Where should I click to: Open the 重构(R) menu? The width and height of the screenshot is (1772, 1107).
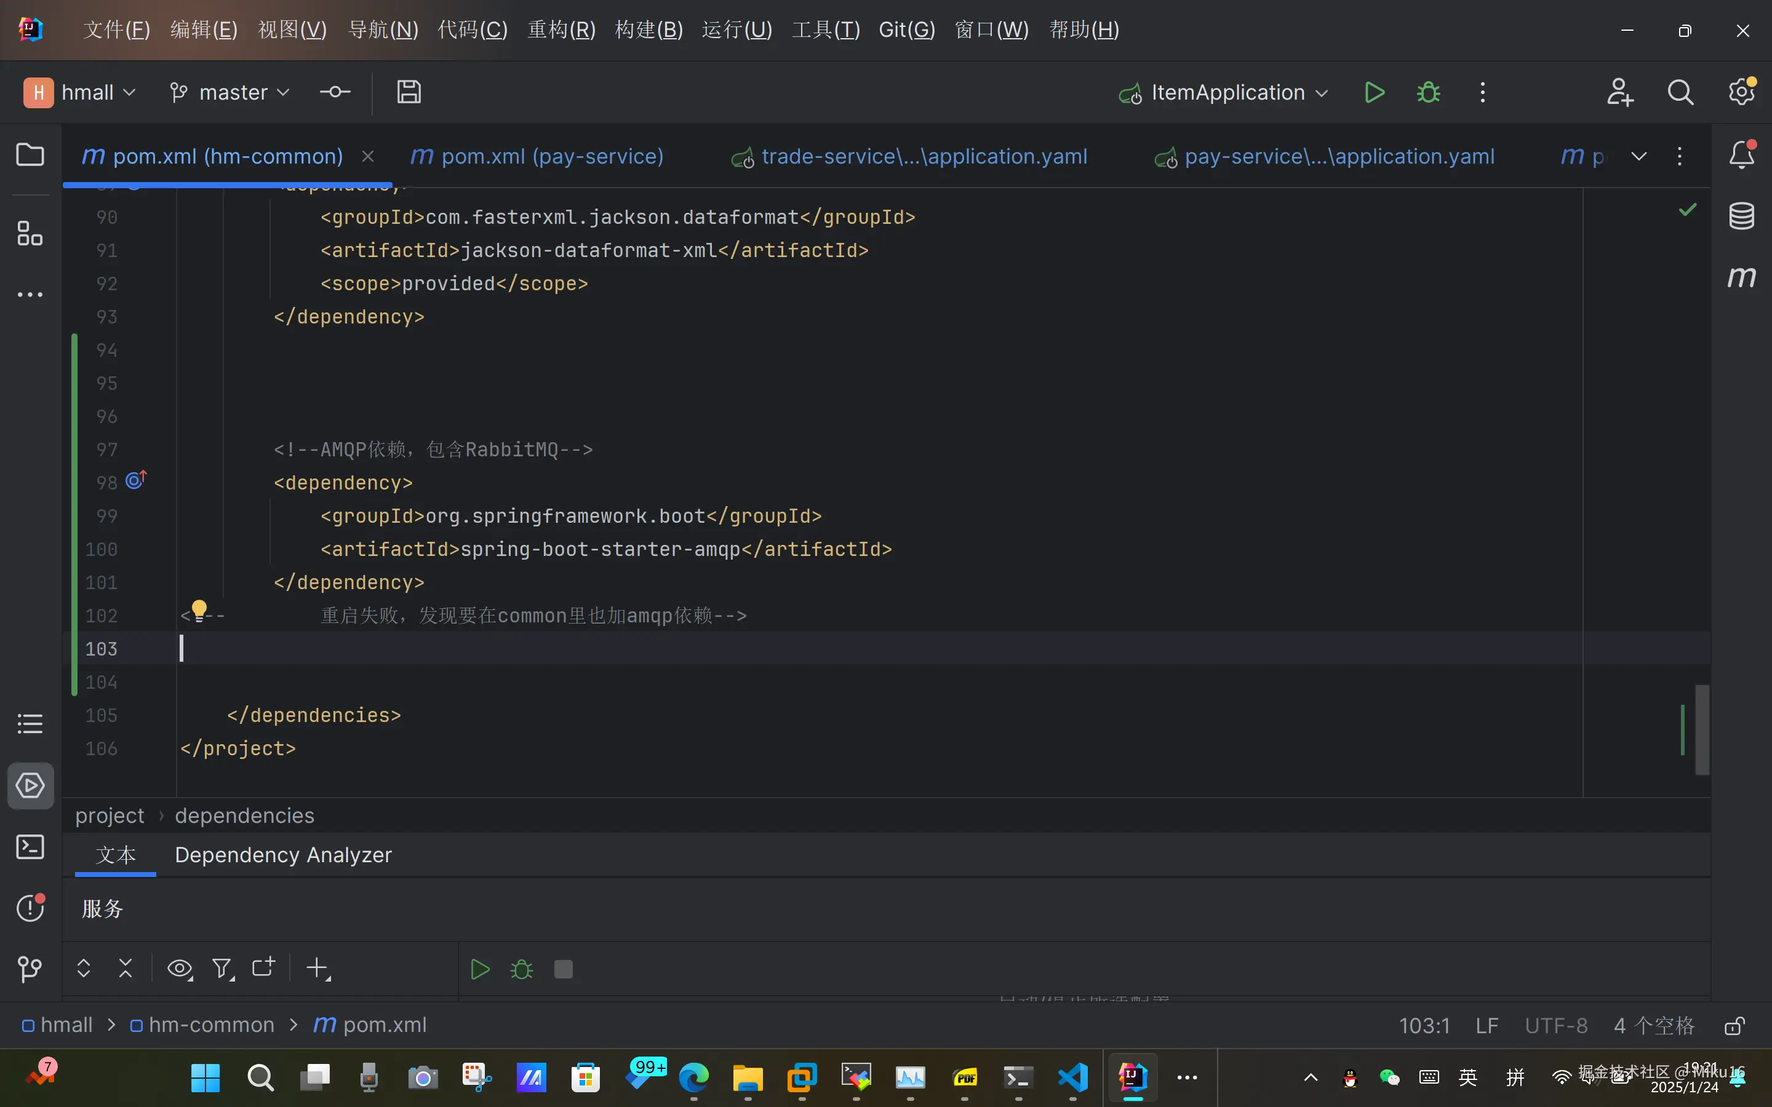(x=562, y=30)
